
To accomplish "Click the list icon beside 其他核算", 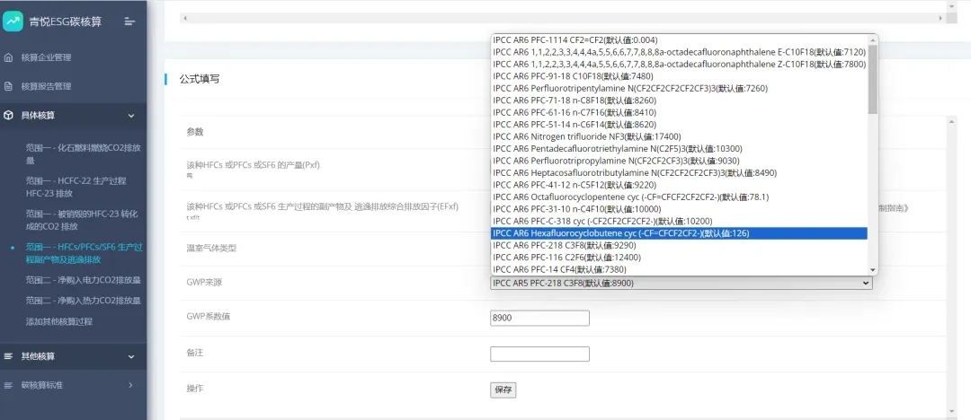I will [9, 356].
